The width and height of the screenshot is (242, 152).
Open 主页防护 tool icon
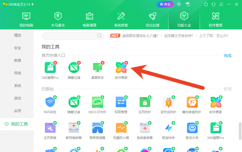145,102
